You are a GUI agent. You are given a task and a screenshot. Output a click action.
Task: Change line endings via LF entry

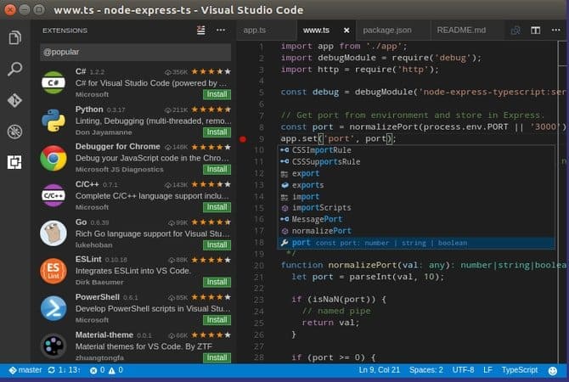click(487, 369)
